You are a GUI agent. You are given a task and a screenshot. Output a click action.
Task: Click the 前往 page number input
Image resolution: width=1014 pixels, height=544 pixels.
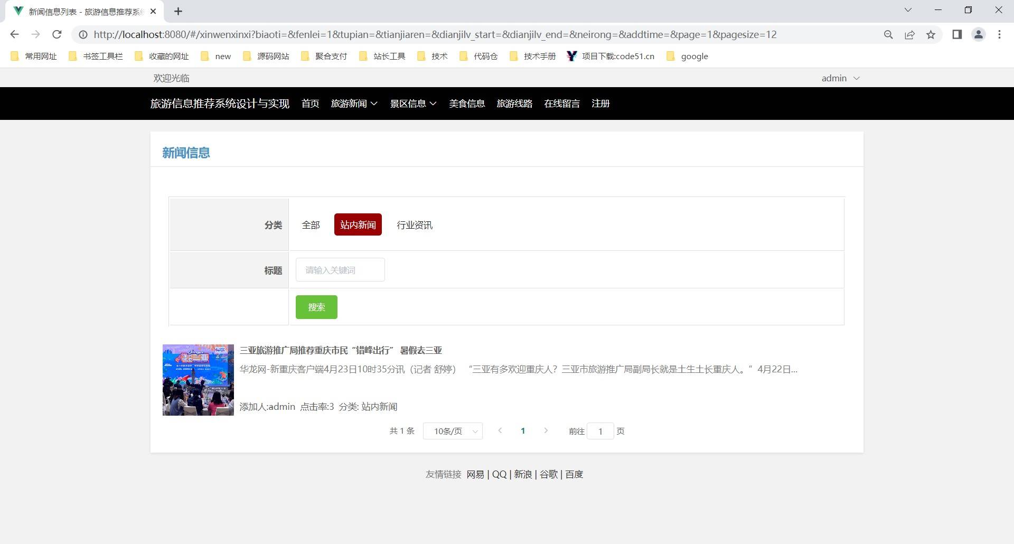600,431
